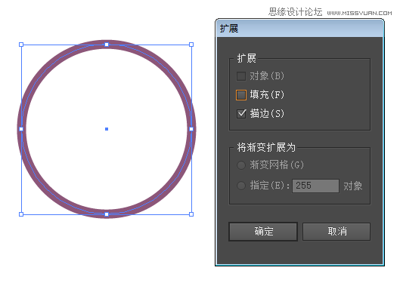Confirm with the 确定 button

coord(263,232)
